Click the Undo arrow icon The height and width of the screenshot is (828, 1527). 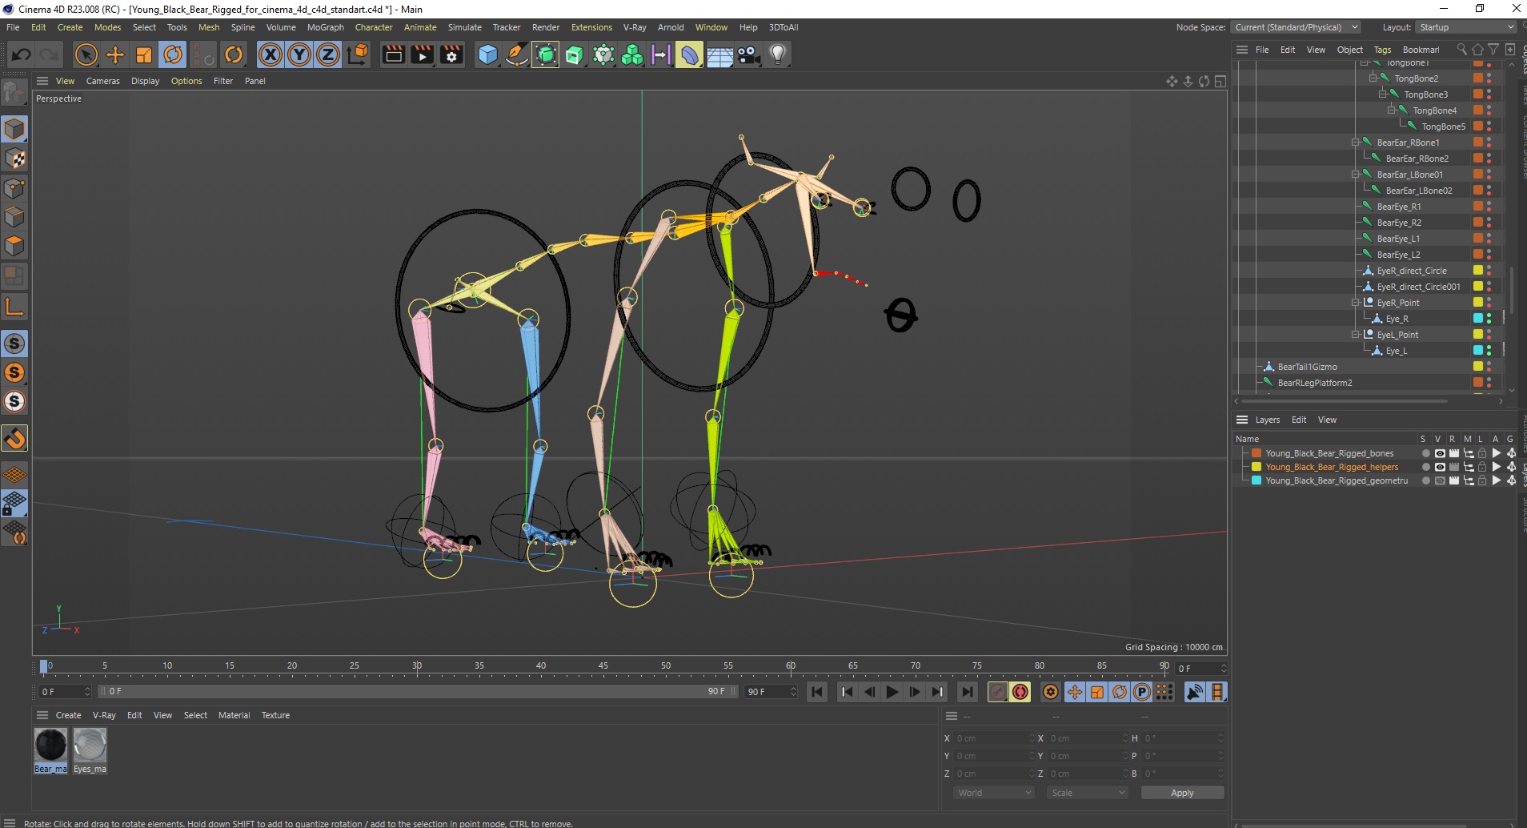[x=22, y=54]
